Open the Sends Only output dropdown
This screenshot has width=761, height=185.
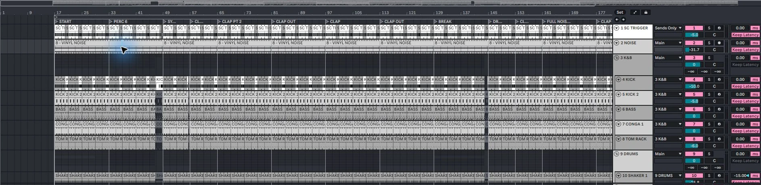pyautogui.click(x=668, y=28)
